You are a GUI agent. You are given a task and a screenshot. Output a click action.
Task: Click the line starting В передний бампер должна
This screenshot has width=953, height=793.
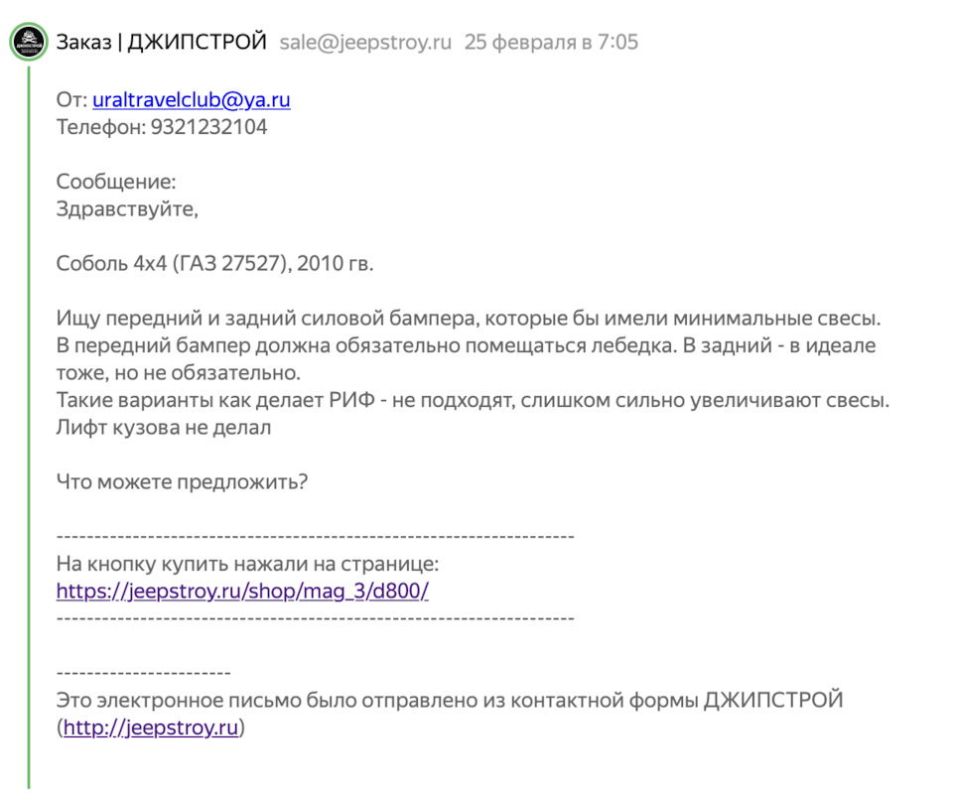tap(466, 345)
